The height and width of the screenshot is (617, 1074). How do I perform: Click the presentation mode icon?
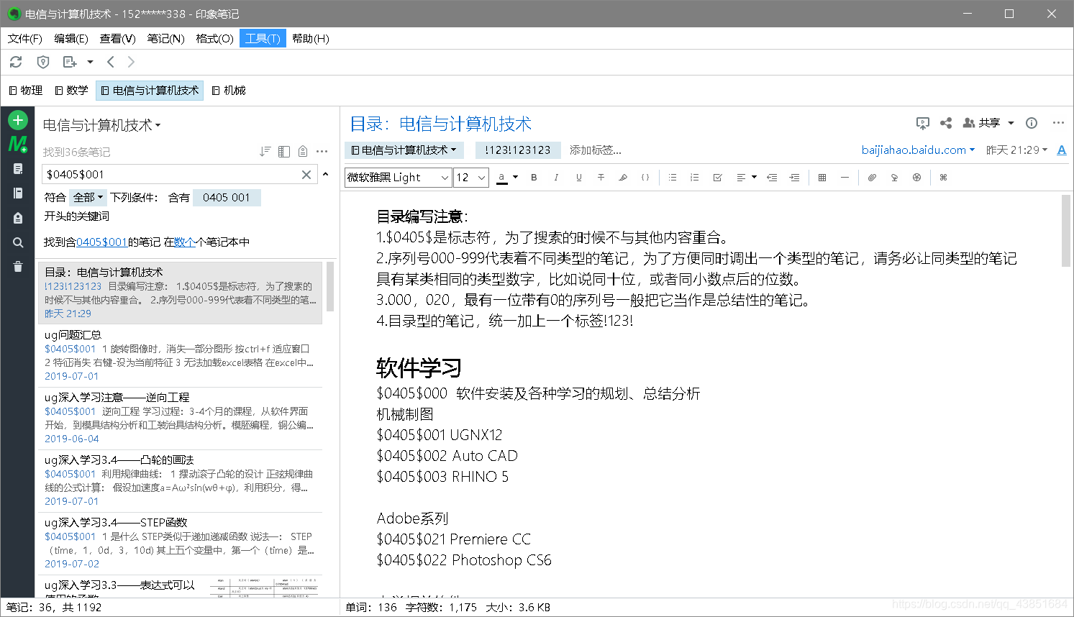[x=923, y=123]
